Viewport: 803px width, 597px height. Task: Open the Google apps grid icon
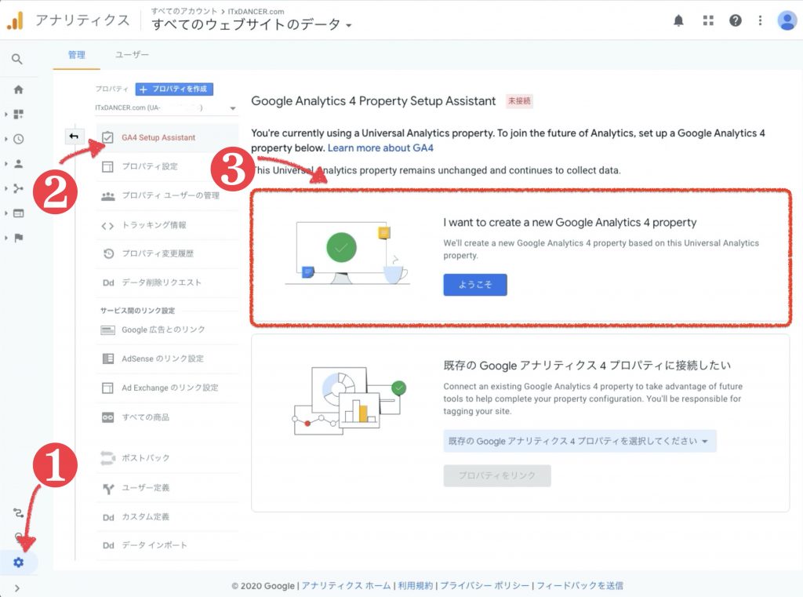(708, 21)
